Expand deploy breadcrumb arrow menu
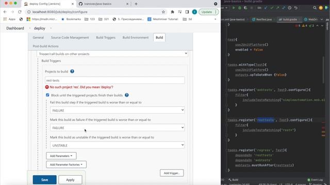 (51, 28)
